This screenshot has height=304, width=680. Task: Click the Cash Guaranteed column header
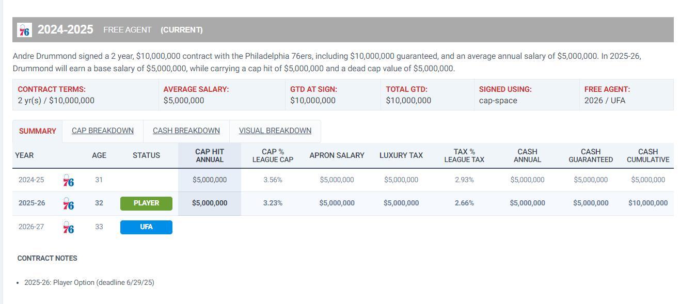pos(591,155)
